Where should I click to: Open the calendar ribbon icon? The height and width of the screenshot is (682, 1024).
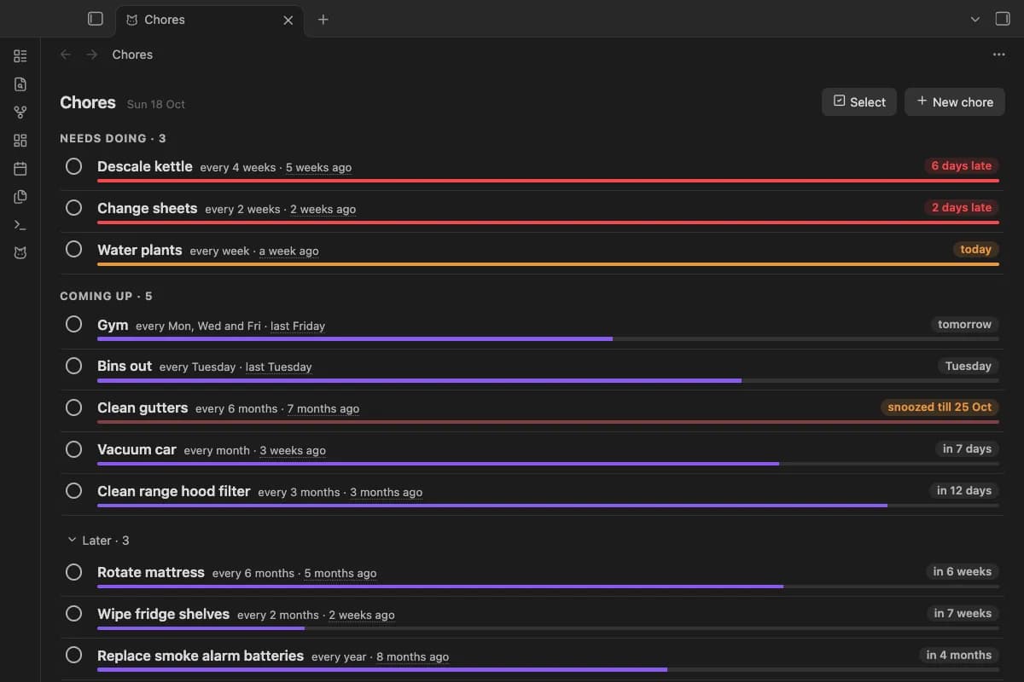(x=20, y=169)
